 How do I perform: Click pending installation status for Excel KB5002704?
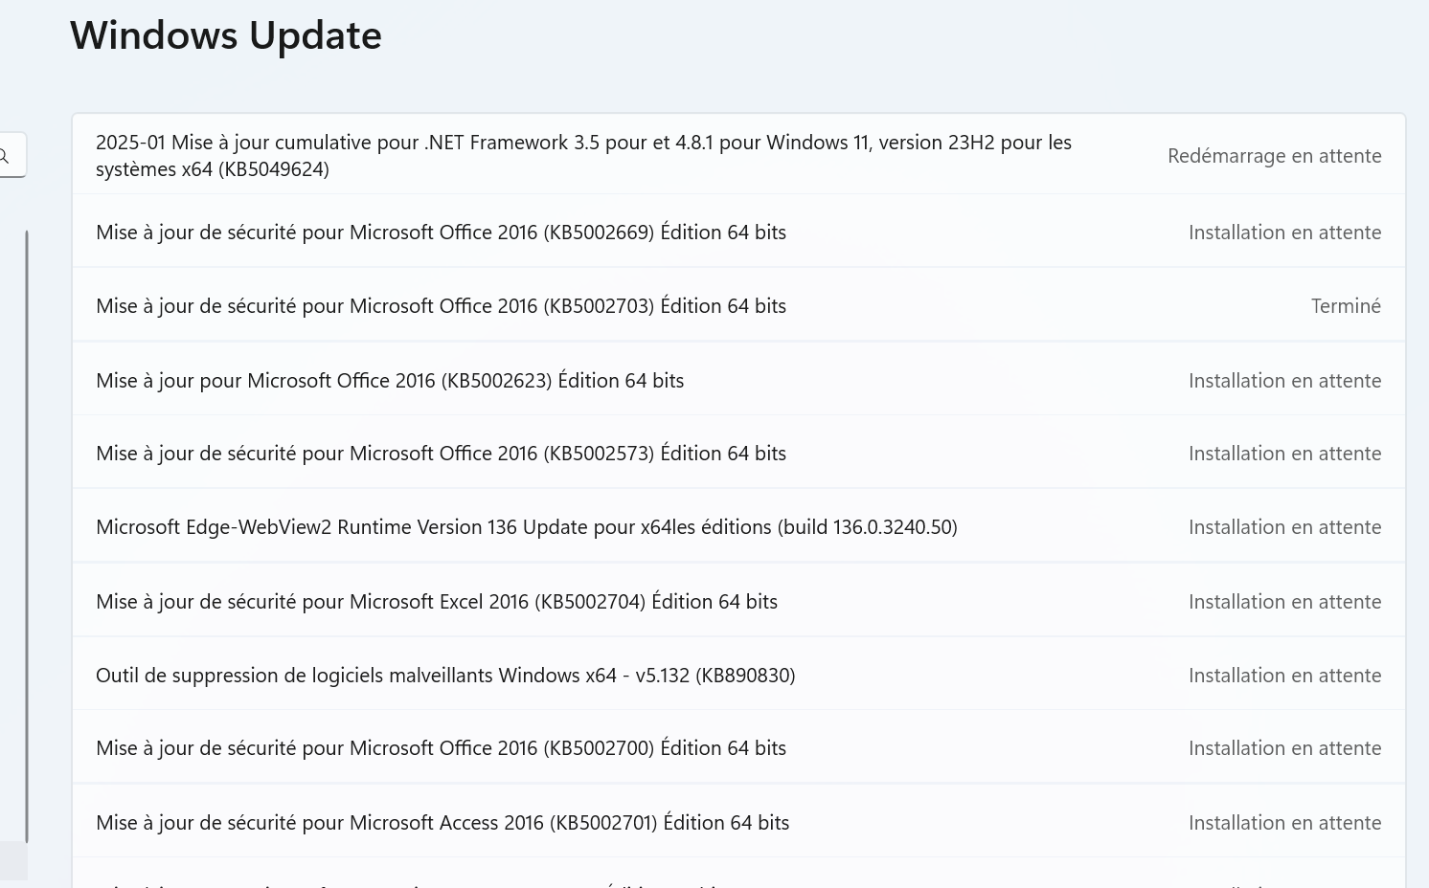[x=1284, y=602]
